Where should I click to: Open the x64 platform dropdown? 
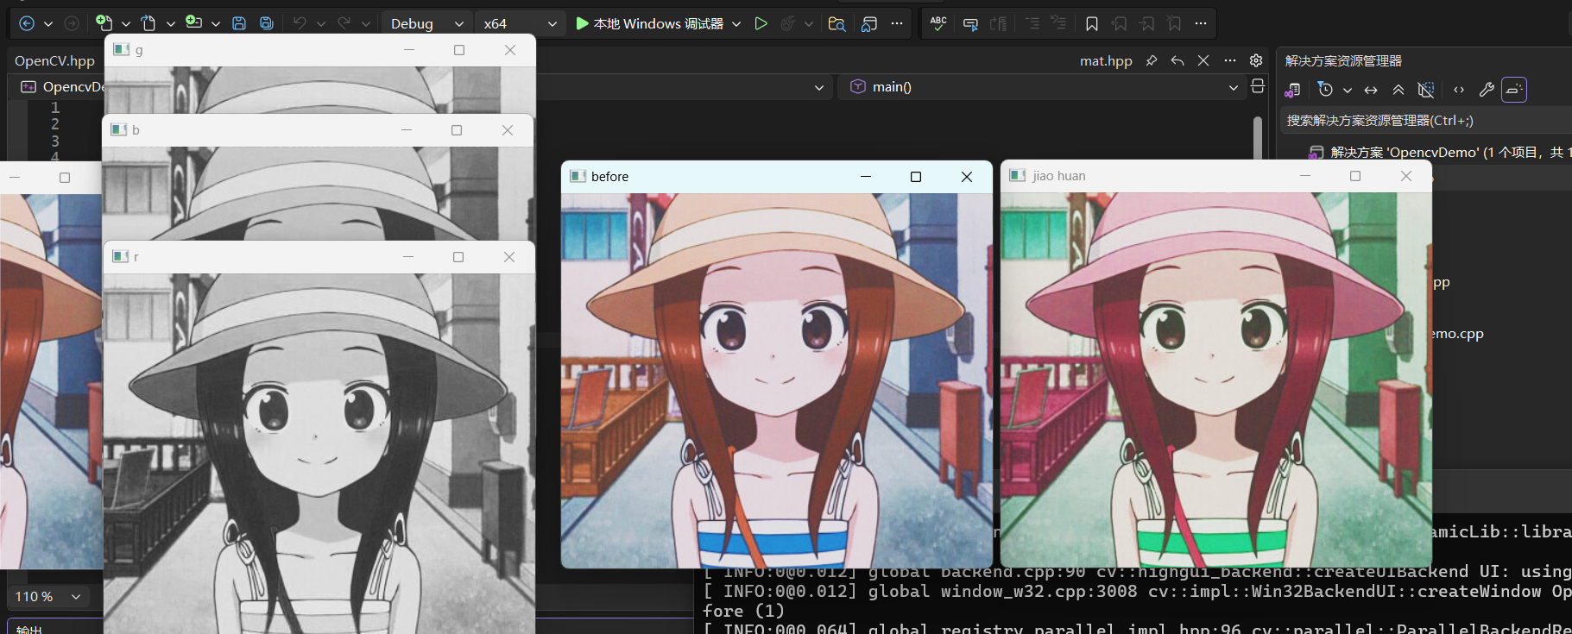point(520,23)
